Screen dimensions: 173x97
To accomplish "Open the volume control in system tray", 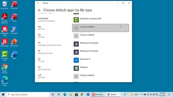I will point(151,95).
